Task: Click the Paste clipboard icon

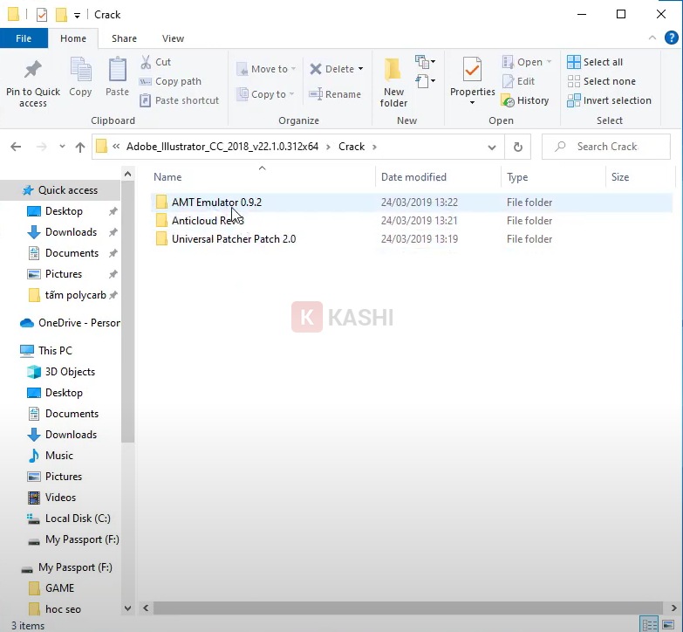Action: (x=117, y=71)
